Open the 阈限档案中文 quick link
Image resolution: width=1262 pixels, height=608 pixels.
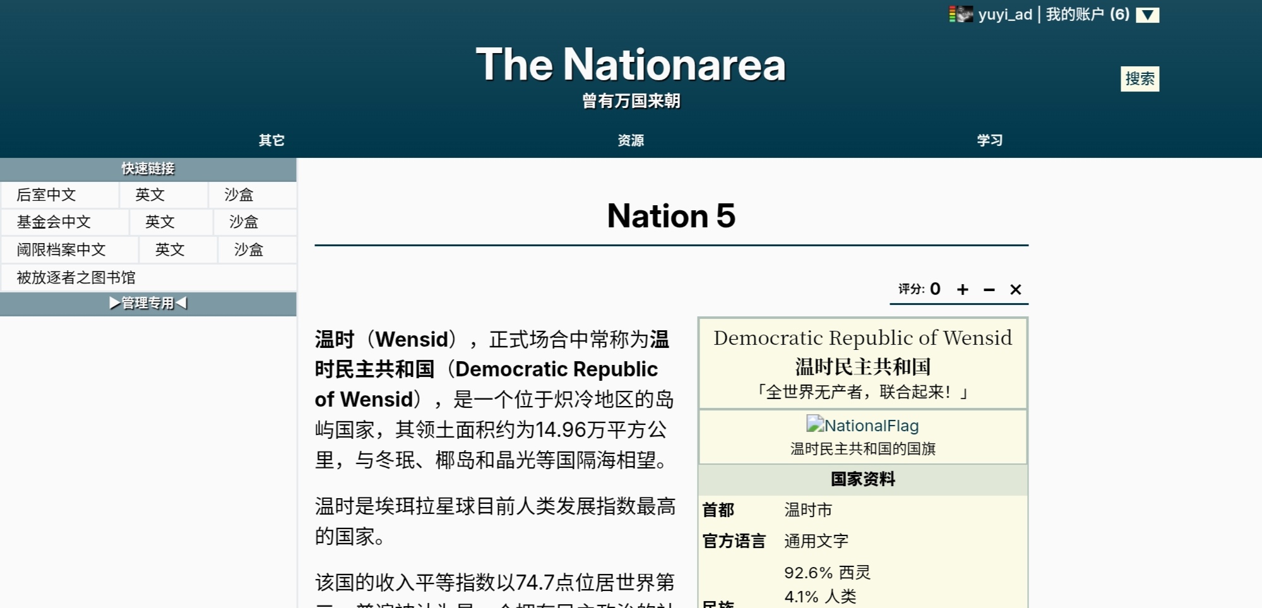point(61,249)
